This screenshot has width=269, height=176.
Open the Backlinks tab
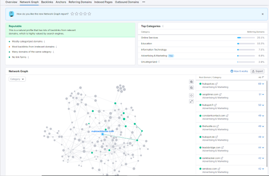tap(47, 2)
